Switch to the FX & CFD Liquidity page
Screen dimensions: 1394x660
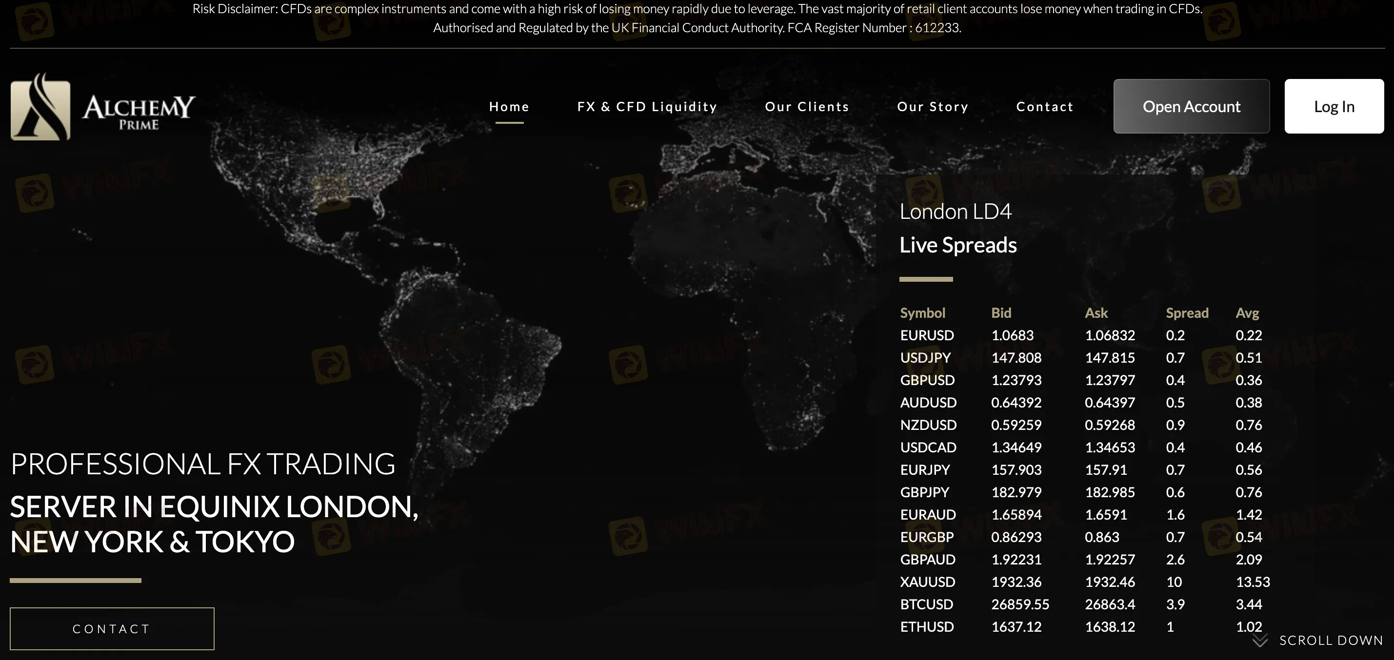tap(647, 106)
